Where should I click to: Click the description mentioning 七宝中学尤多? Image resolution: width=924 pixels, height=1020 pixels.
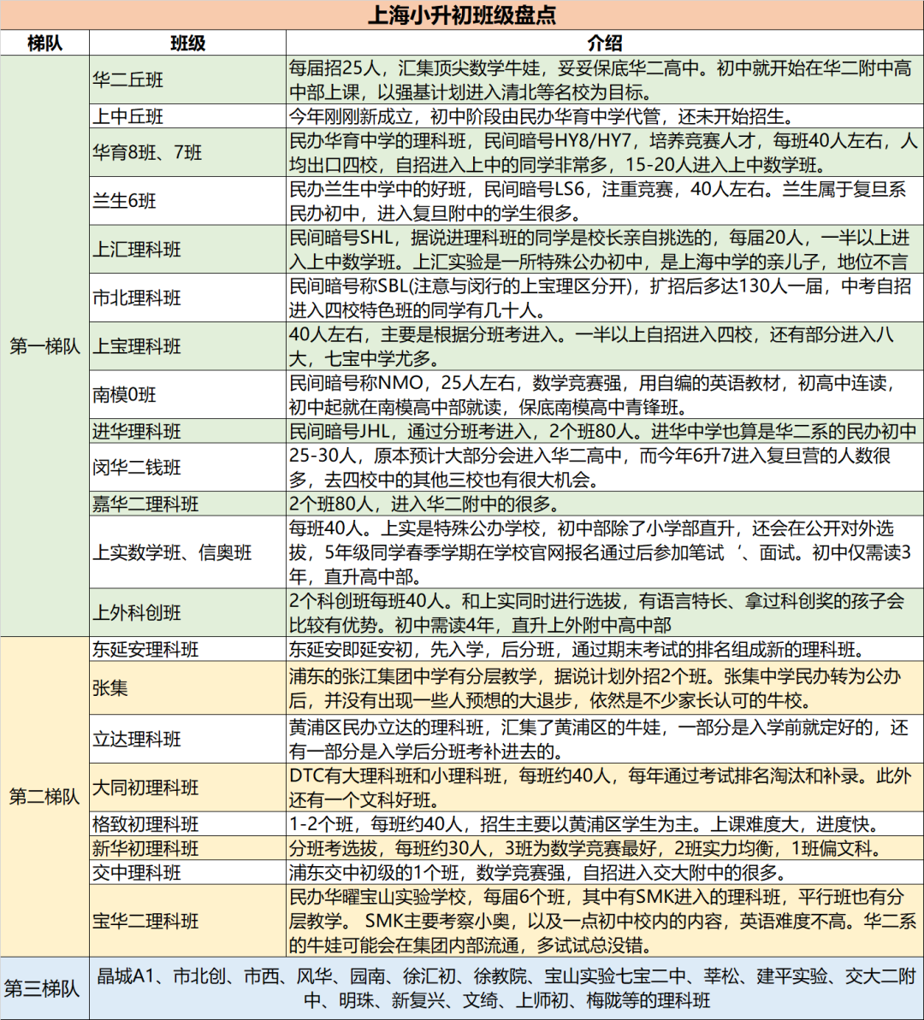tap(604, 346)
